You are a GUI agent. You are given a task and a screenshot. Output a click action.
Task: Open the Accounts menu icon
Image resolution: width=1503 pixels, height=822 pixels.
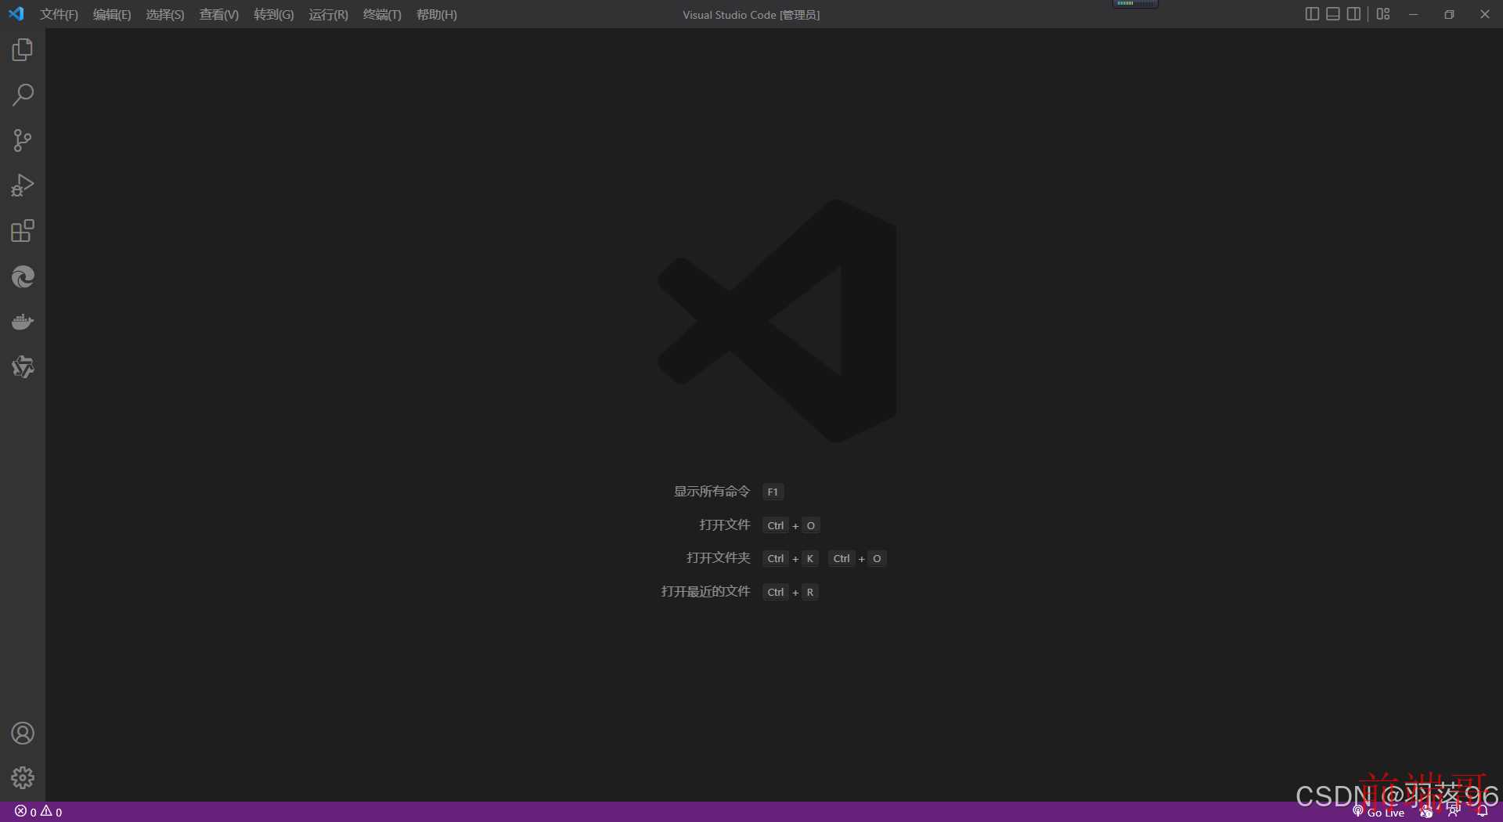(23, 734)
